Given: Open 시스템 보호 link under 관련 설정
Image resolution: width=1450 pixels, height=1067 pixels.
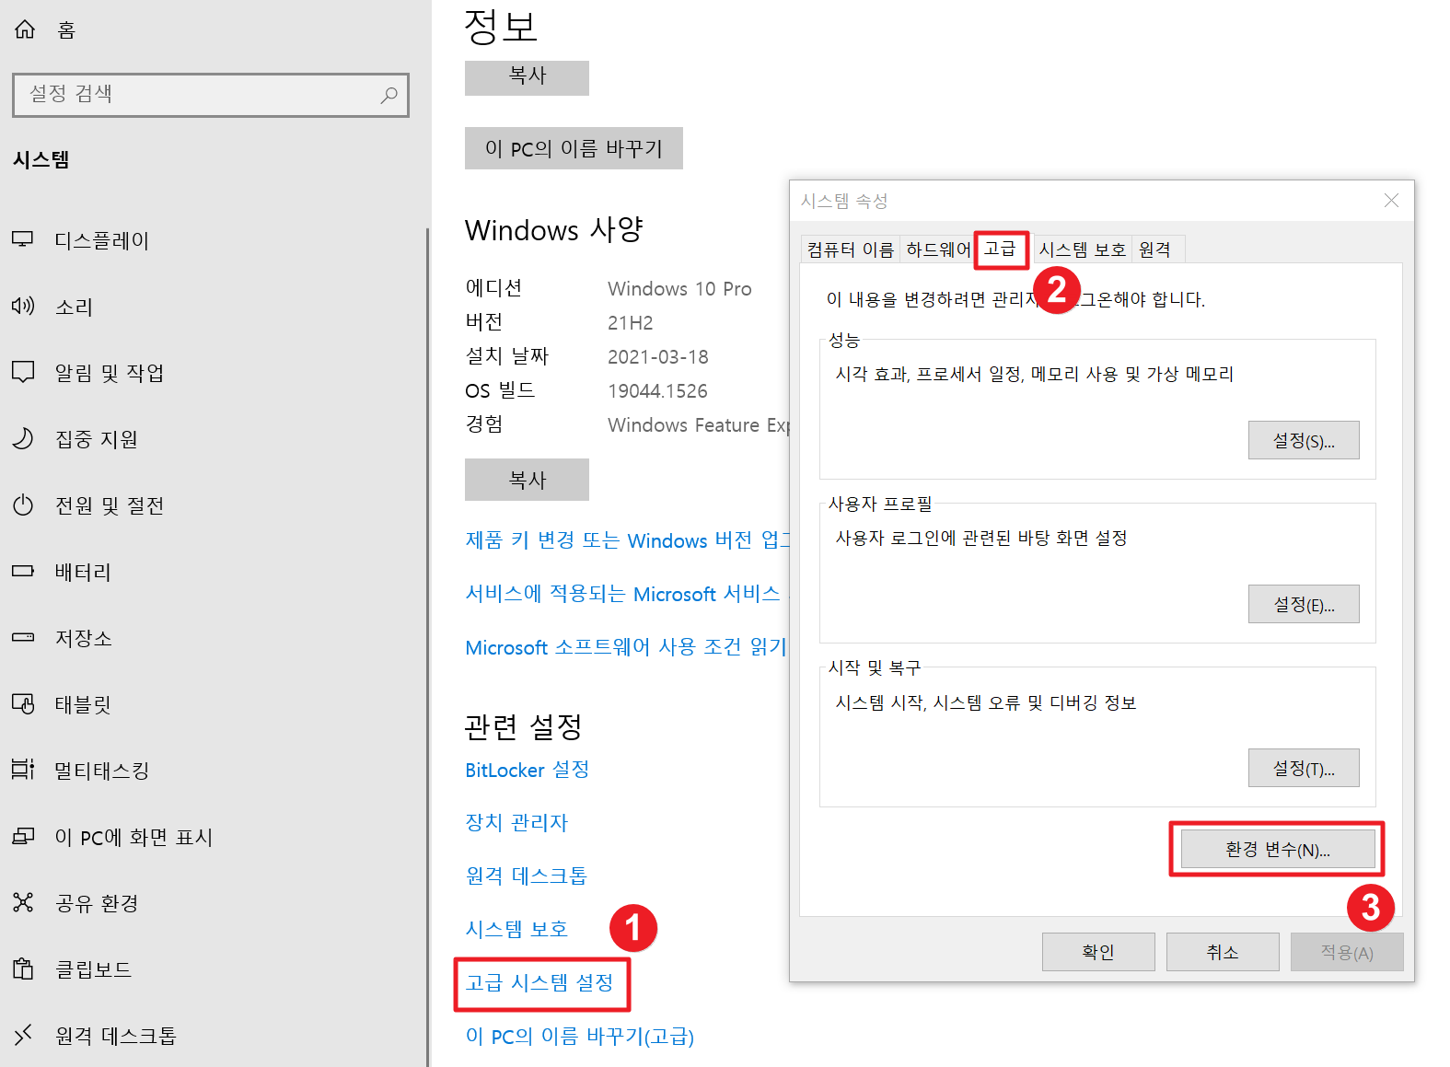Looking at the screenshot, I should coord(516,929).
